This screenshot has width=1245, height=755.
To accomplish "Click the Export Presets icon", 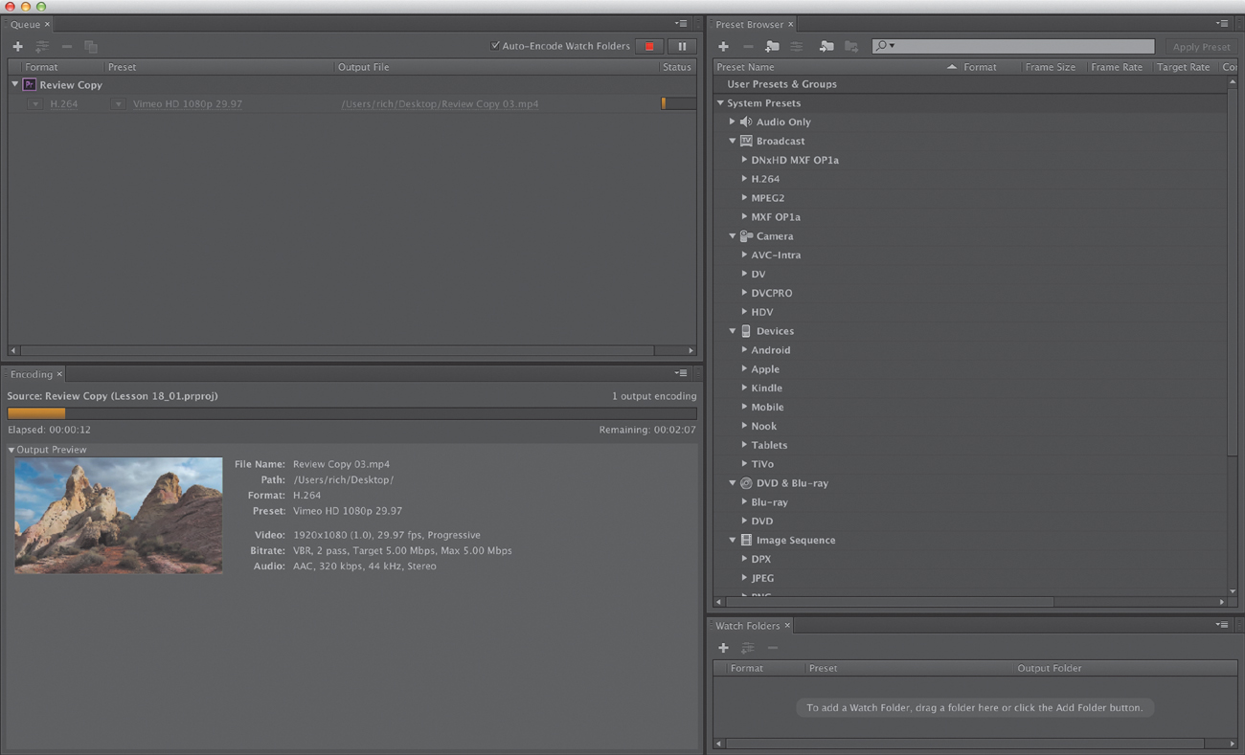I will coord(850,46).
